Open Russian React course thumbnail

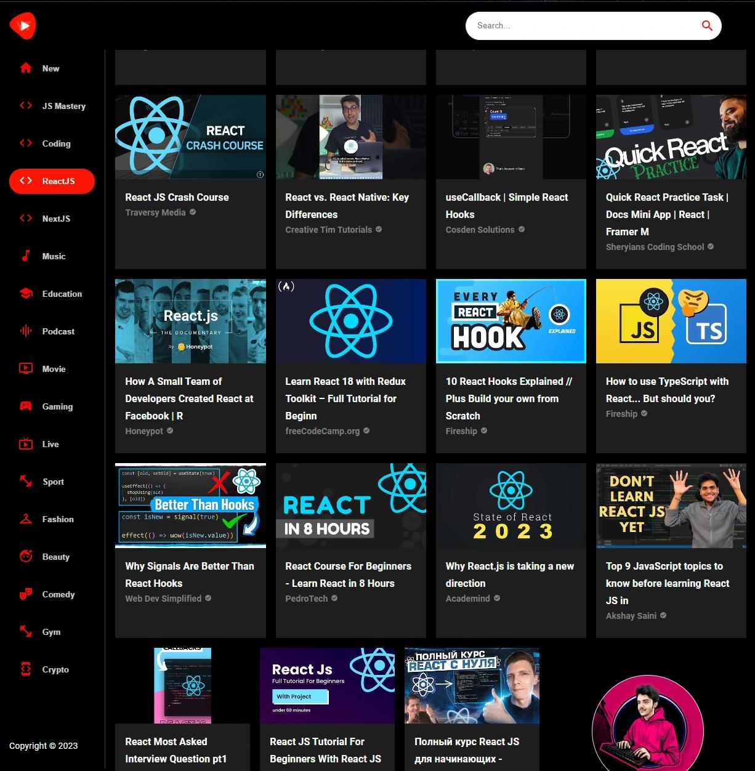(472, 685)
